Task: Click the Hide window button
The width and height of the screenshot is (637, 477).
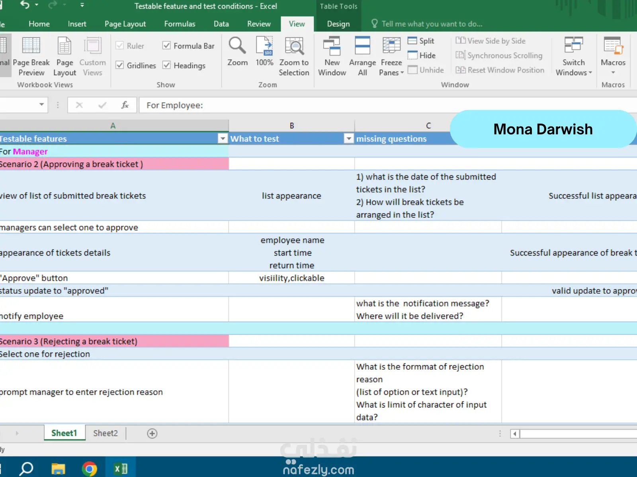Action: pos(422,56)
